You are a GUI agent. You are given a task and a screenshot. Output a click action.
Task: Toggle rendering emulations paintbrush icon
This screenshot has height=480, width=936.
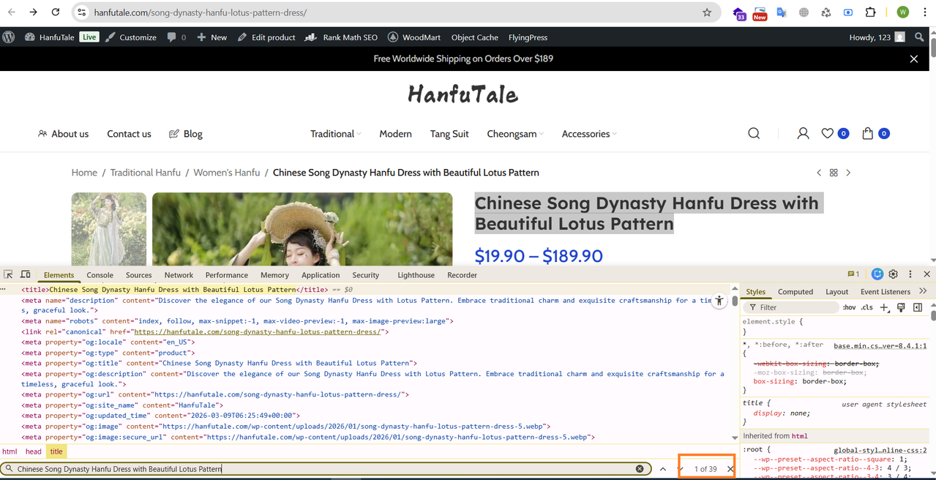point(902,307)
